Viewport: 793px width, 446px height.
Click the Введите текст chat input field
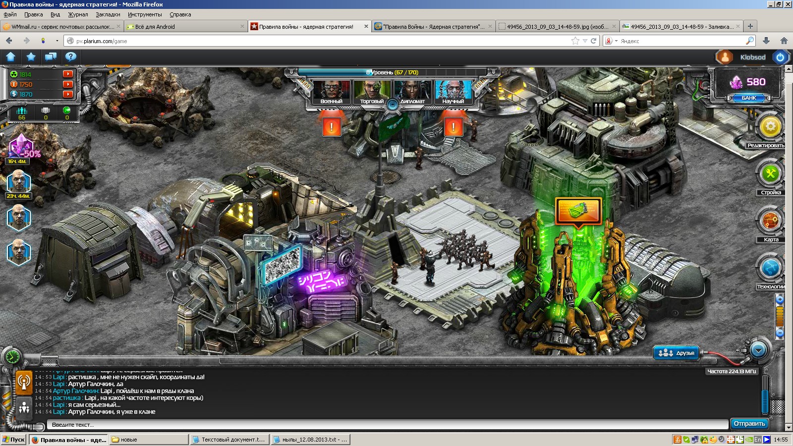point(388,425)
